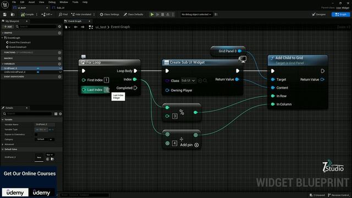Open the play options three-dot menu
The image size is (352, 198).
[173, 14]
